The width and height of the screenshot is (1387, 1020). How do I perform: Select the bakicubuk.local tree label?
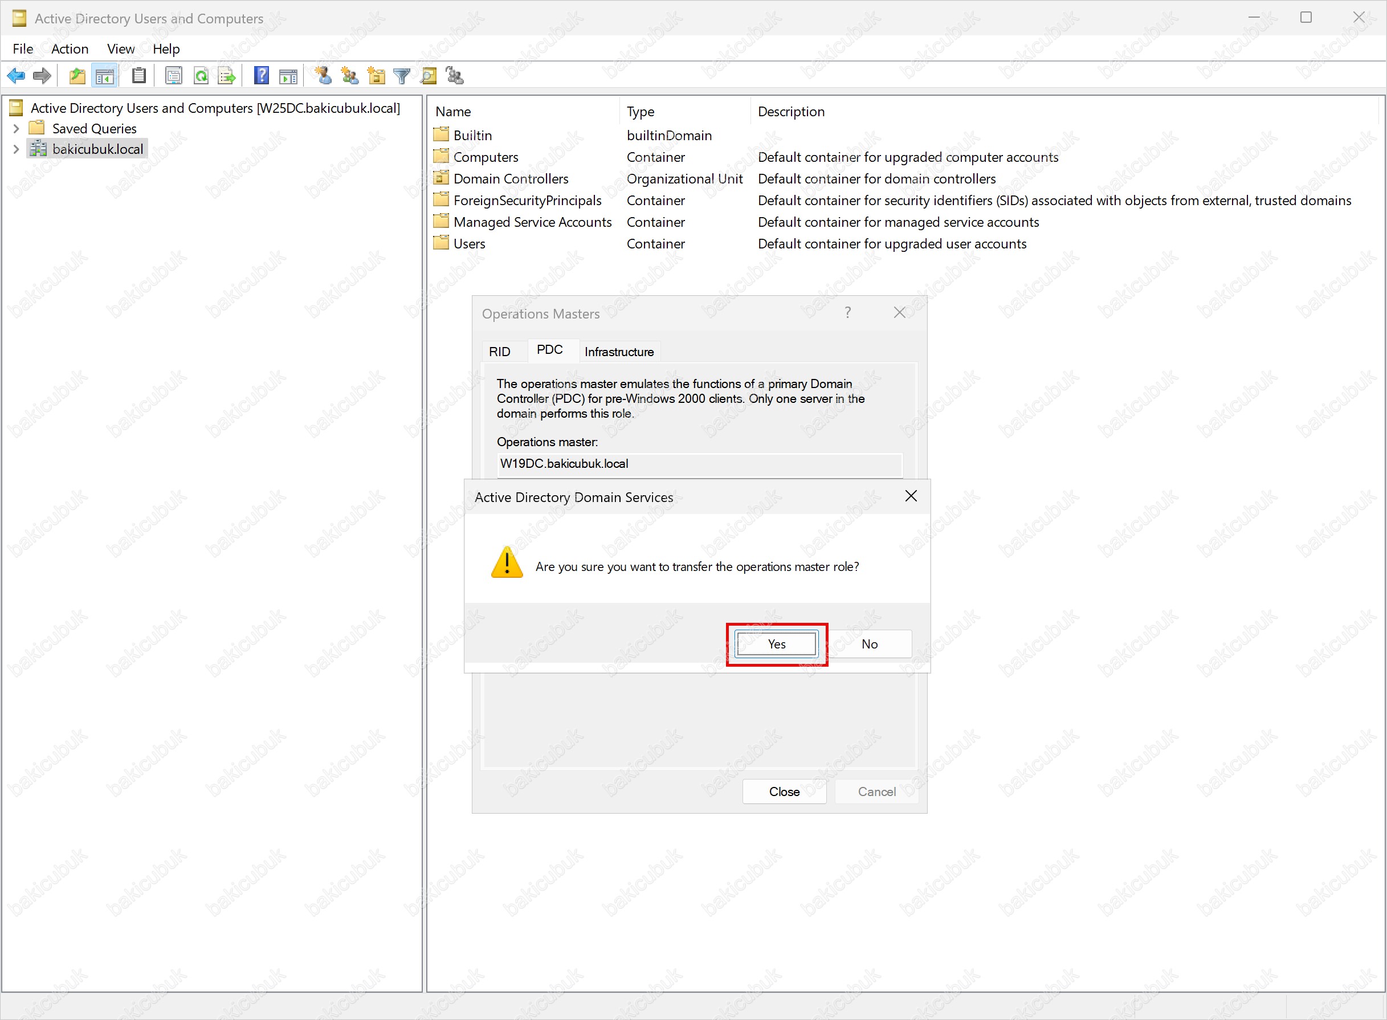pyautogui.click(x=97, y=149)
